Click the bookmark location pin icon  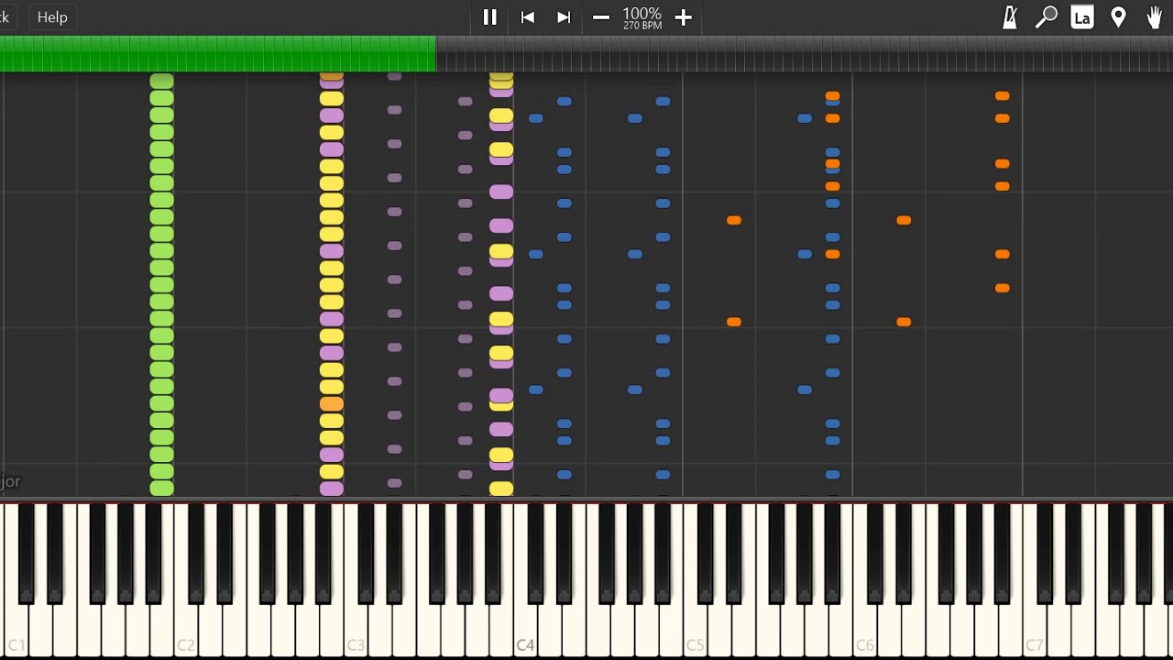coord(1118,17)
